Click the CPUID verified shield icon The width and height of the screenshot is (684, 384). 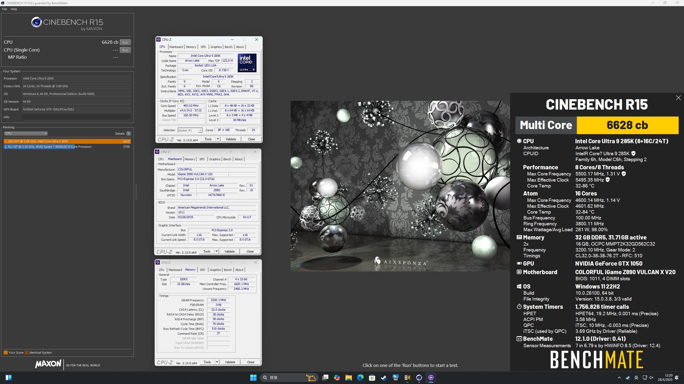tap(634, 154)
